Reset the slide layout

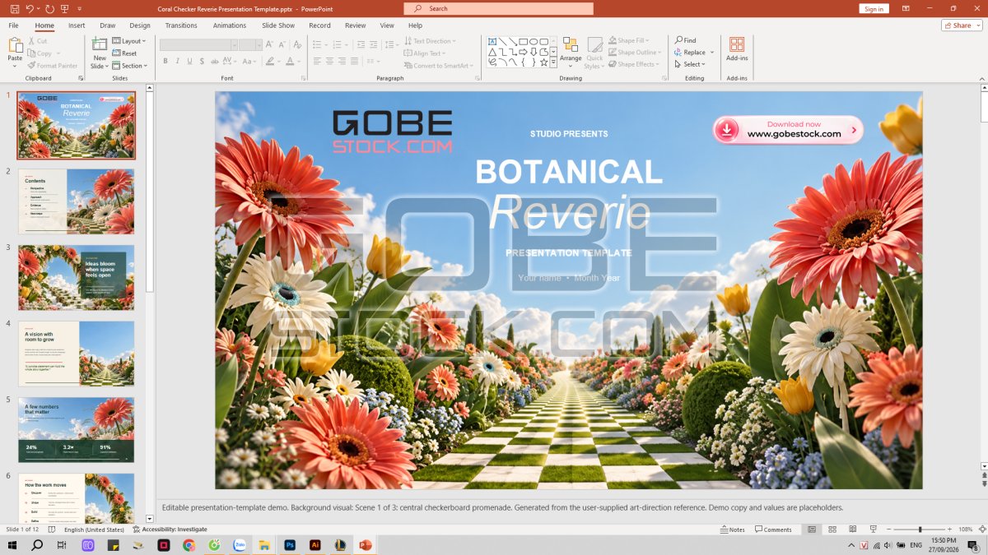pyautogui.click(x=124, y=53)
